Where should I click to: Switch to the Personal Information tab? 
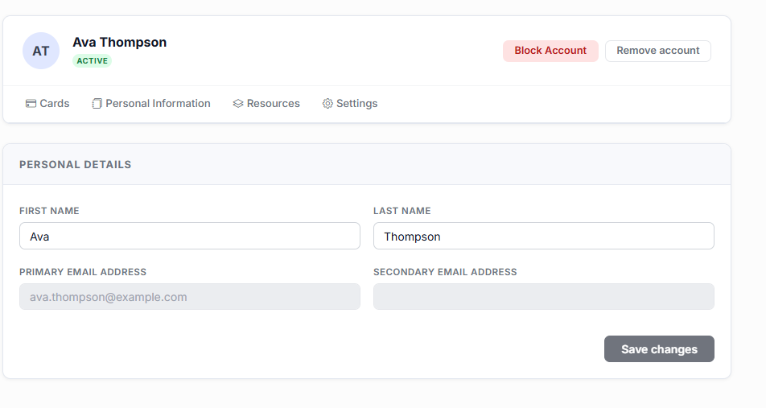pos(151,104)
